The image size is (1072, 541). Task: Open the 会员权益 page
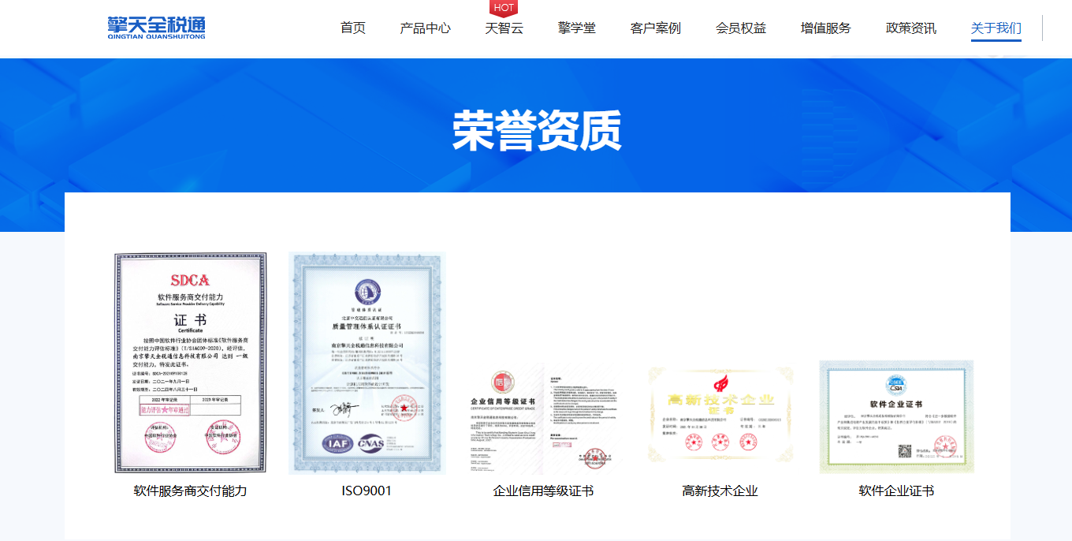click(741, 28)
